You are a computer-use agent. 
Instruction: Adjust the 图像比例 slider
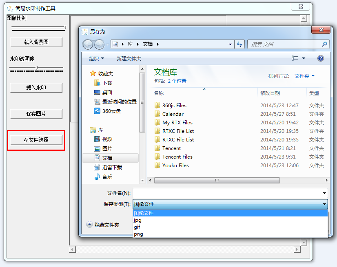click(39, 28)
